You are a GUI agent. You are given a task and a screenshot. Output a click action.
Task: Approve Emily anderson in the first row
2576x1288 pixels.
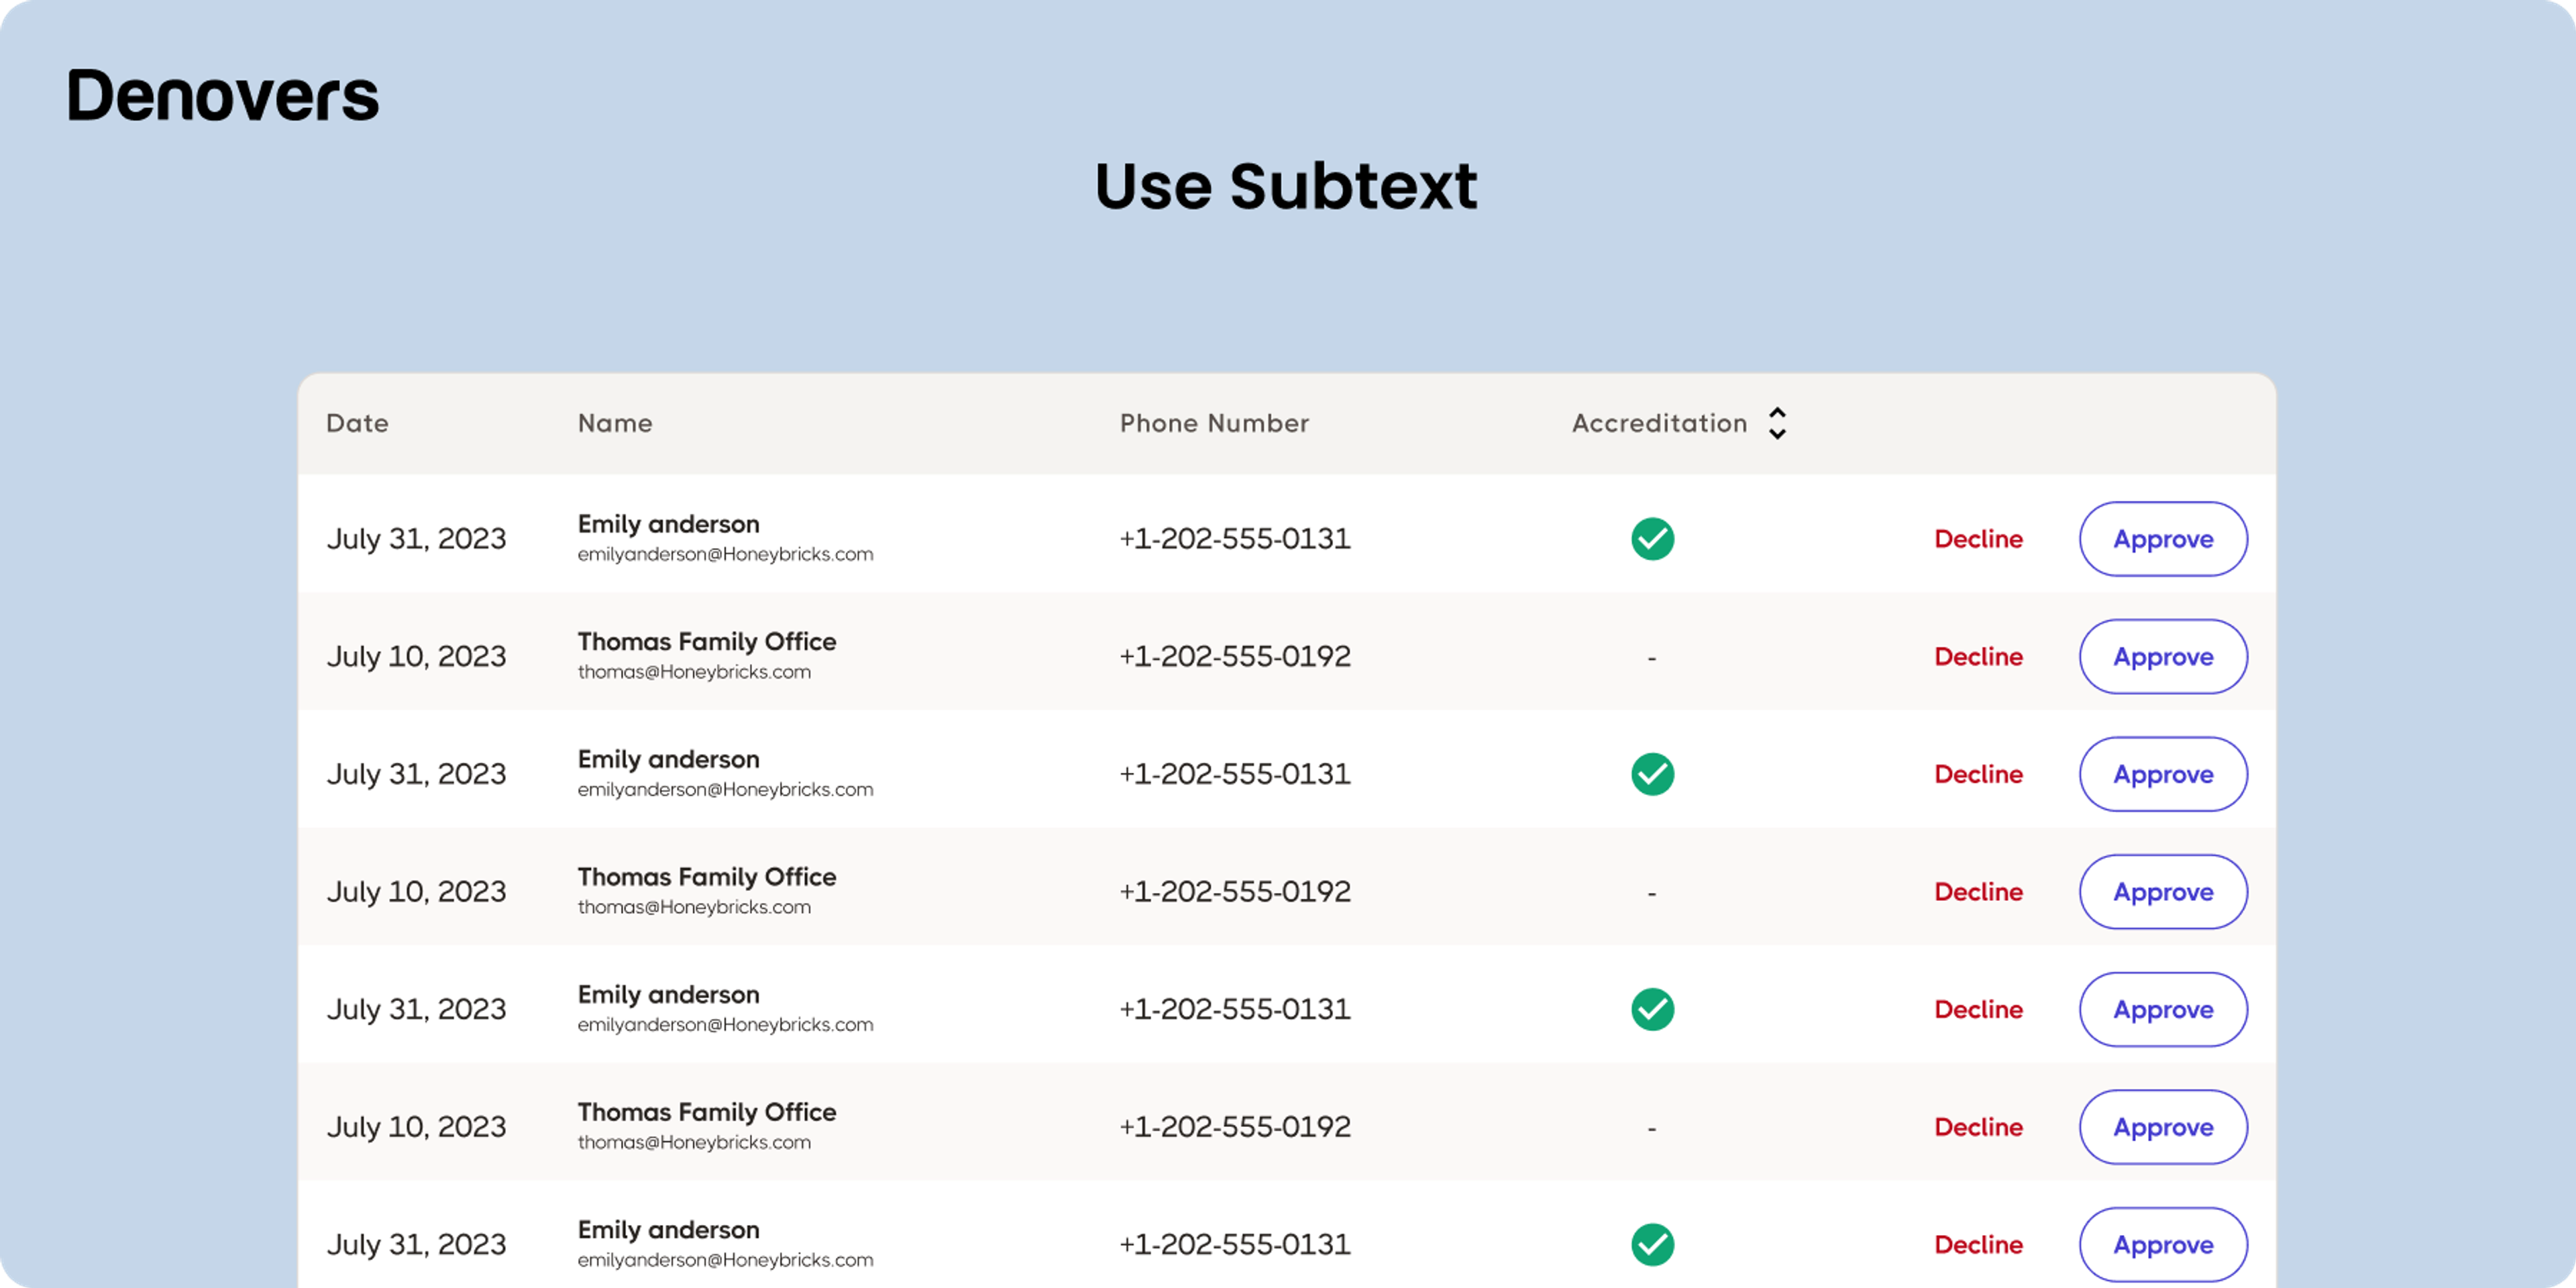pos(2163,539)
